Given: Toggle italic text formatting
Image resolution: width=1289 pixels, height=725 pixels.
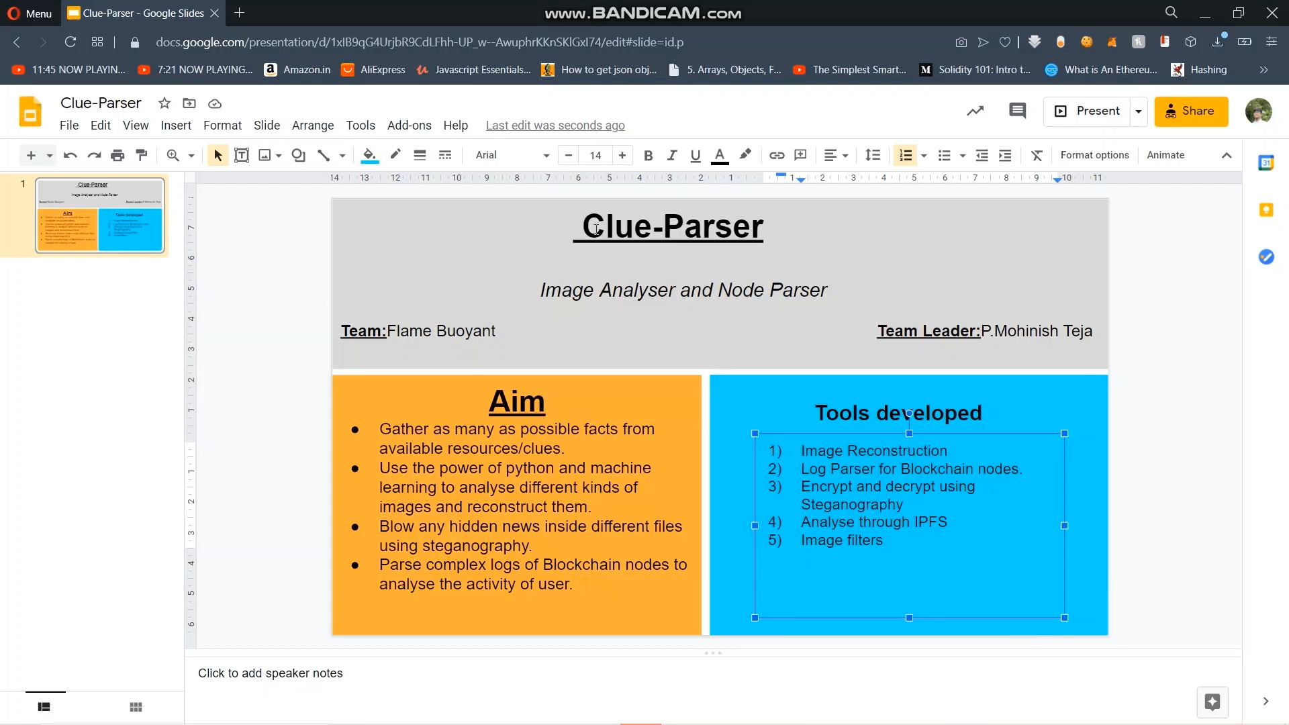Looking at the screenshot, I should coord(671,155).
